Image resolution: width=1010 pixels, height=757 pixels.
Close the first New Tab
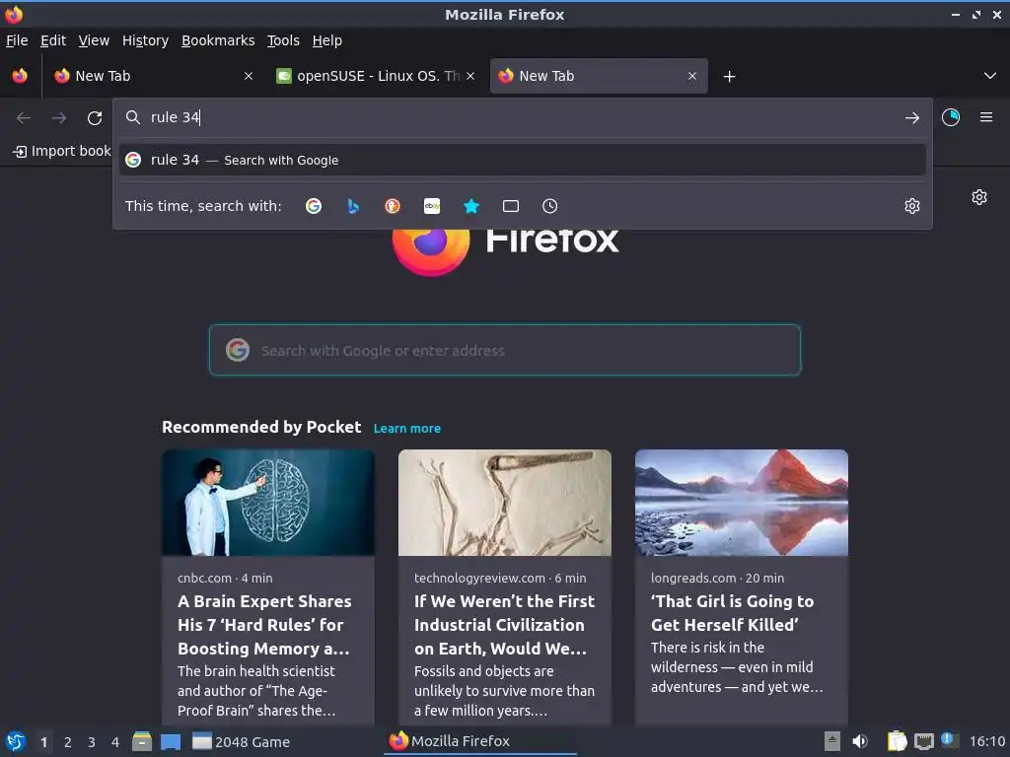(x=248, y=76)
